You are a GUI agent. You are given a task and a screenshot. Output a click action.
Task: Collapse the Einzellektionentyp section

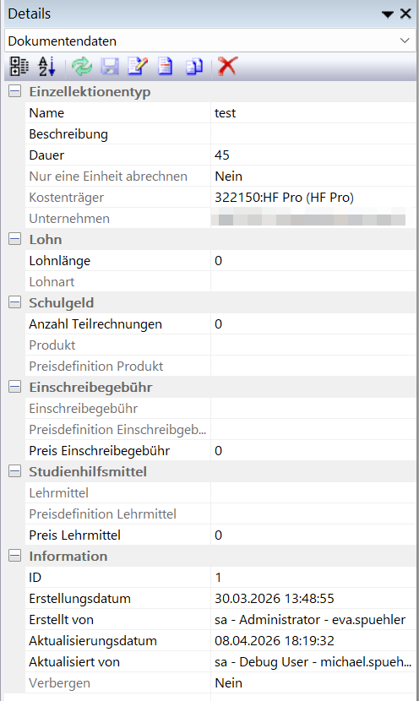pyautogui.click(x=14, y=92)
